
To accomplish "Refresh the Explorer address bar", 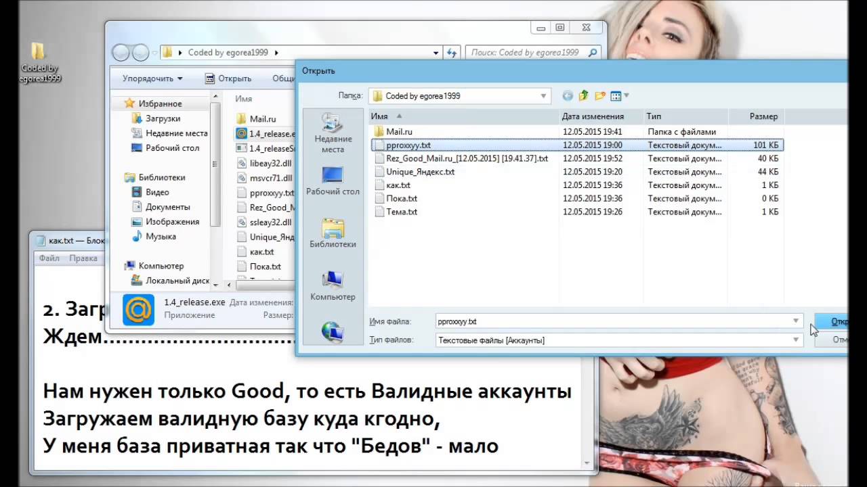I will pyautogui.click(x=452, y=52).
